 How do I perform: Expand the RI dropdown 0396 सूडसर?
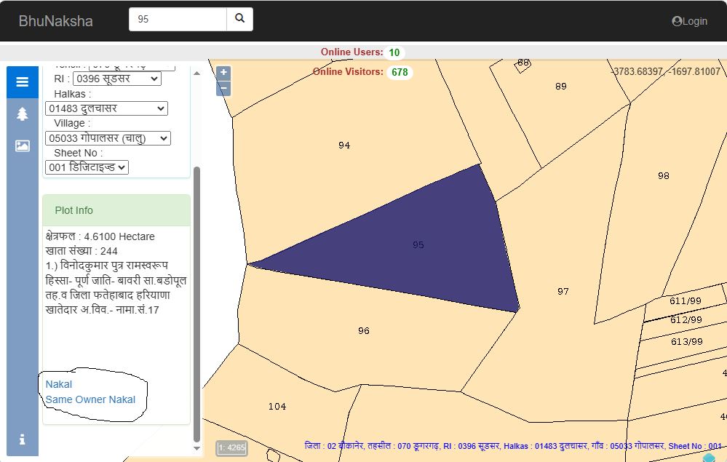pos(116,79)
